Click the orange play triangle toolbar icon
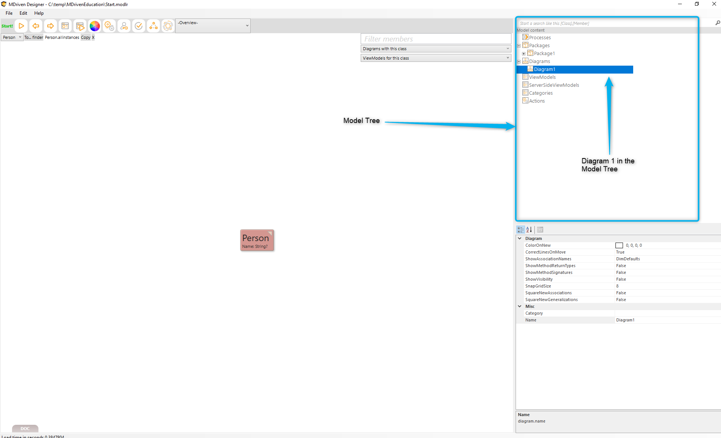Image resolution: width=721 pixels, height=438 pixels. 21,26
